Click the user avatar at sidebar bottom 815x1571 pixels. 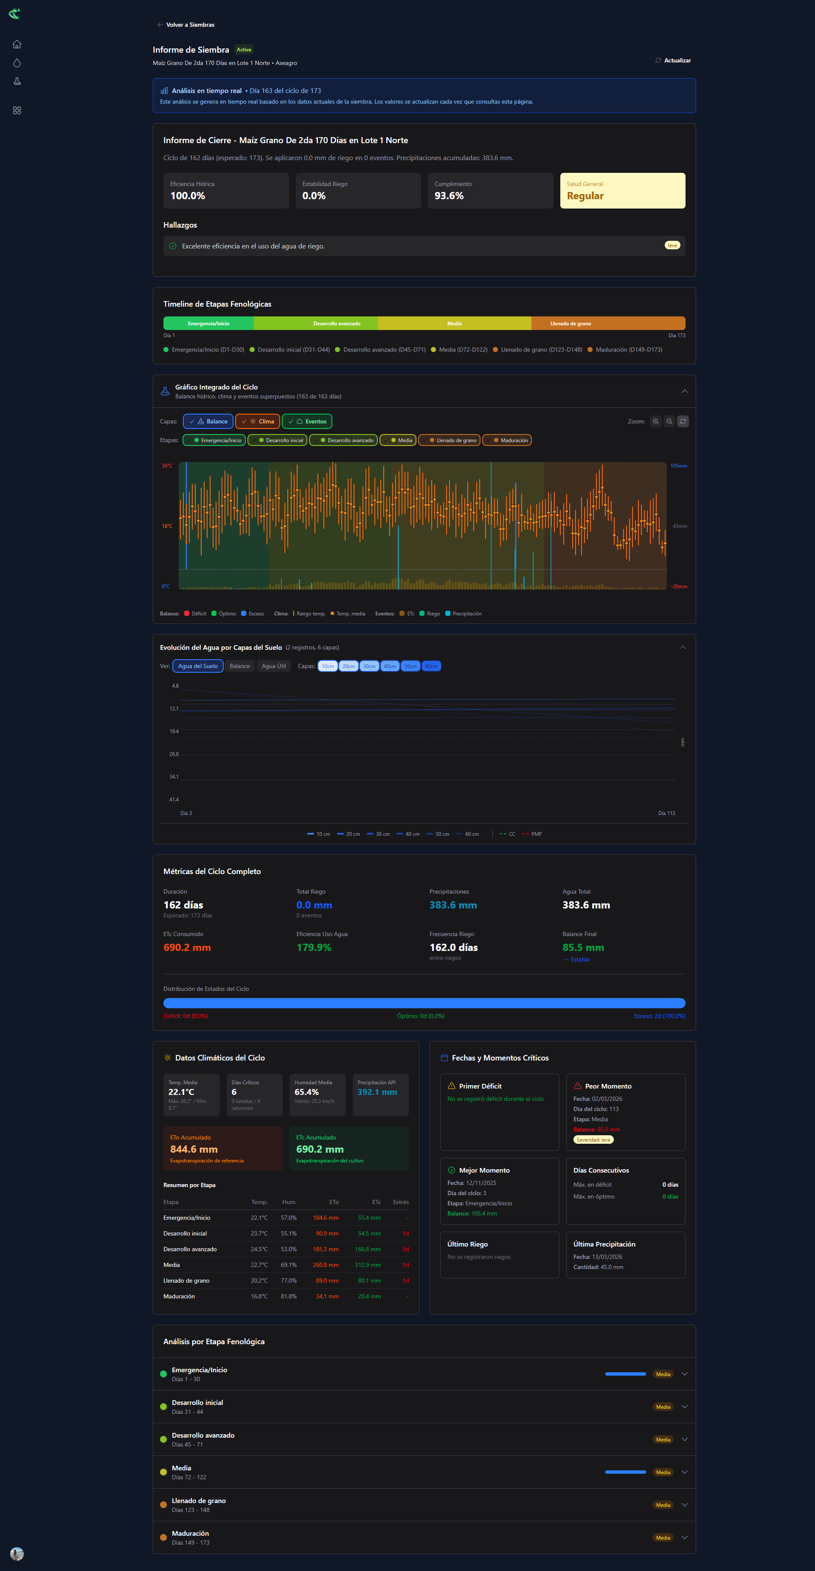[17, 1553]
